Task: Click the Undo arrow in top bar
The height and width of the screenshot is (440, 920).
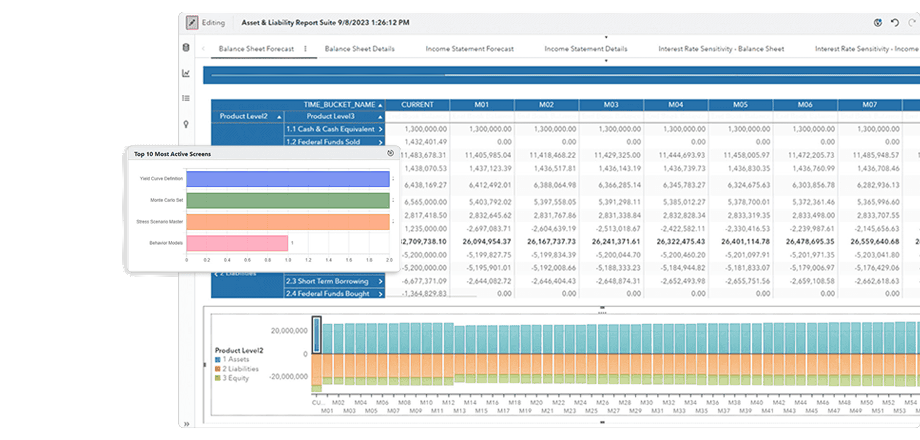Action: [894, 22]
